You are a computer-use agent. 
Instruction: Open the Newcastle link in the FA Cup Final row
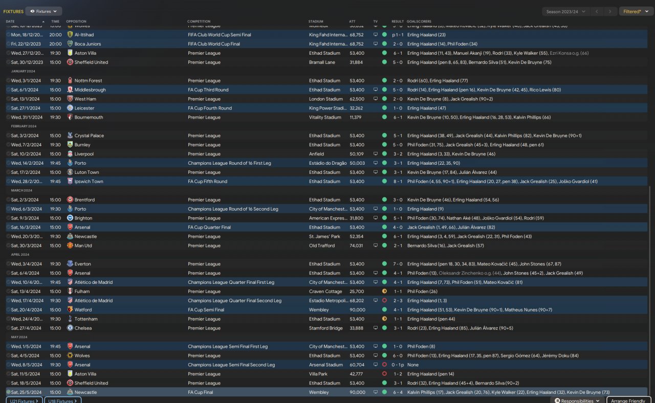point(85,392)
